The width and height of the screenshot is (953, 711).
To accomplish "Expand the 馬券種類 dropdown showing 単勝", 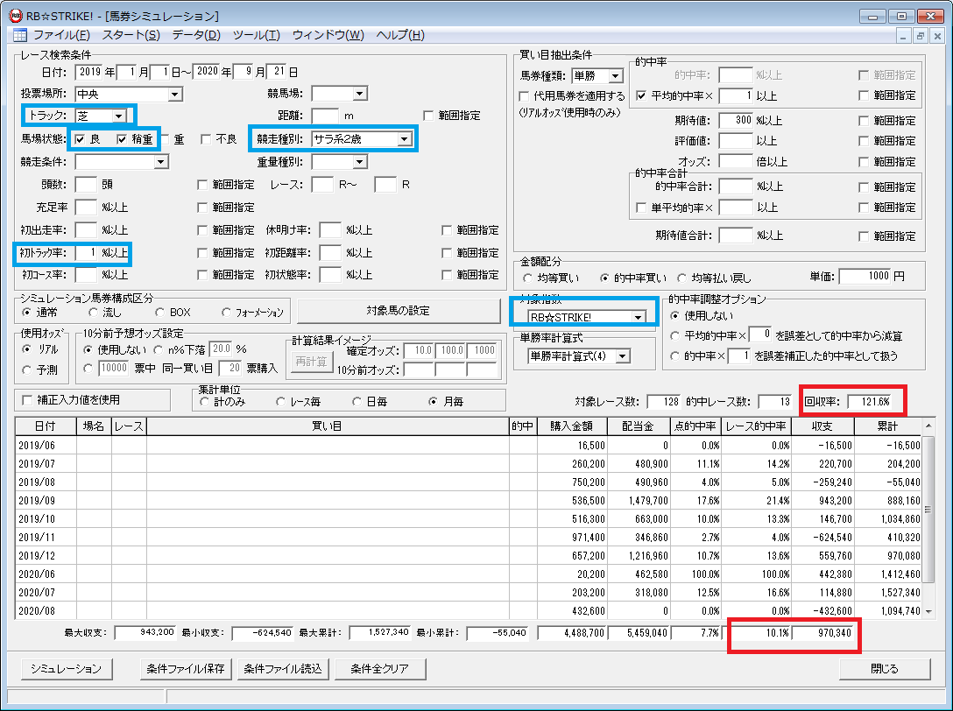I will (x=616, y=76).
